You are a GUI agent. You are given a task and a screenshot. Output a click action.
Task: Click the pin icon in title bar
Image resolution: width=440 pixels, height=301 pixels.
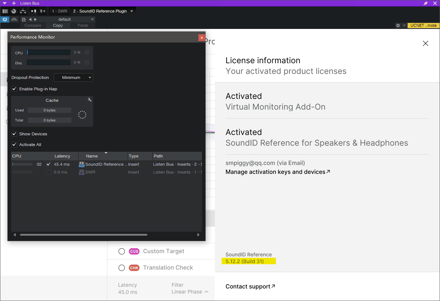point(425,3)
